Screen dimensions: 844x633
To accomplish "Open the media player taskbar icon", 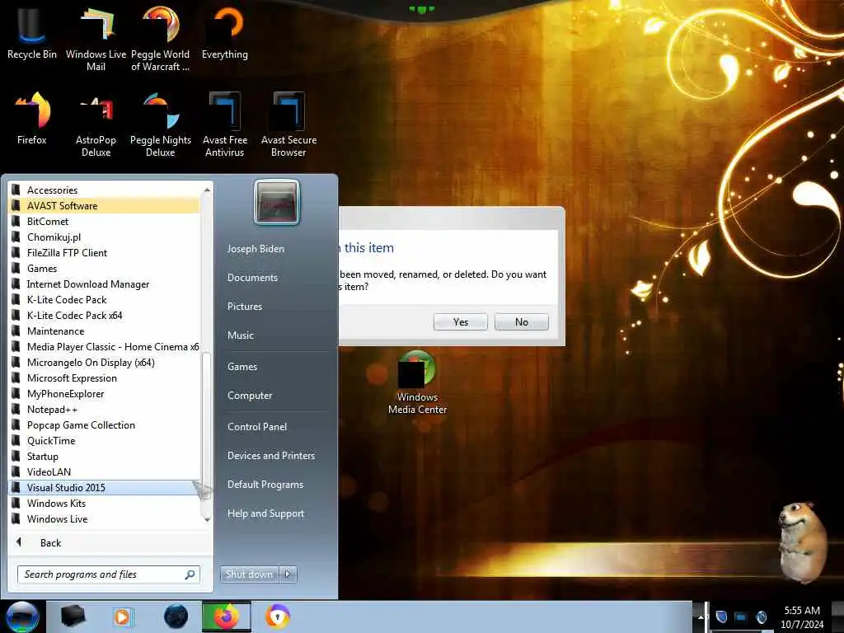I will coord(123,617).
